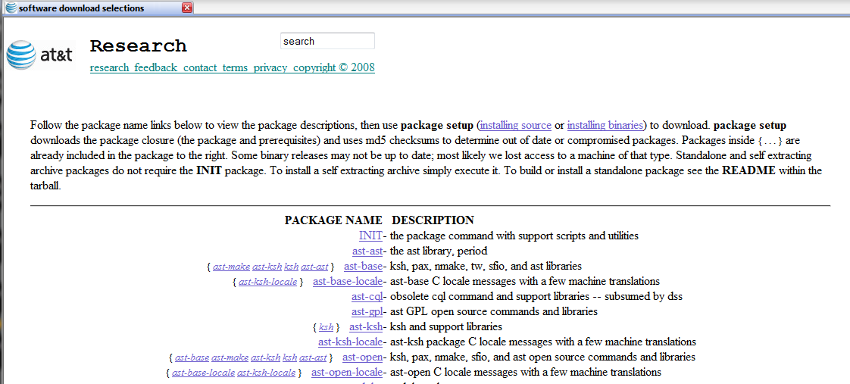Open the ast-open-locale package name link
This screenshot has width=850, height=384.
point(347,373)
